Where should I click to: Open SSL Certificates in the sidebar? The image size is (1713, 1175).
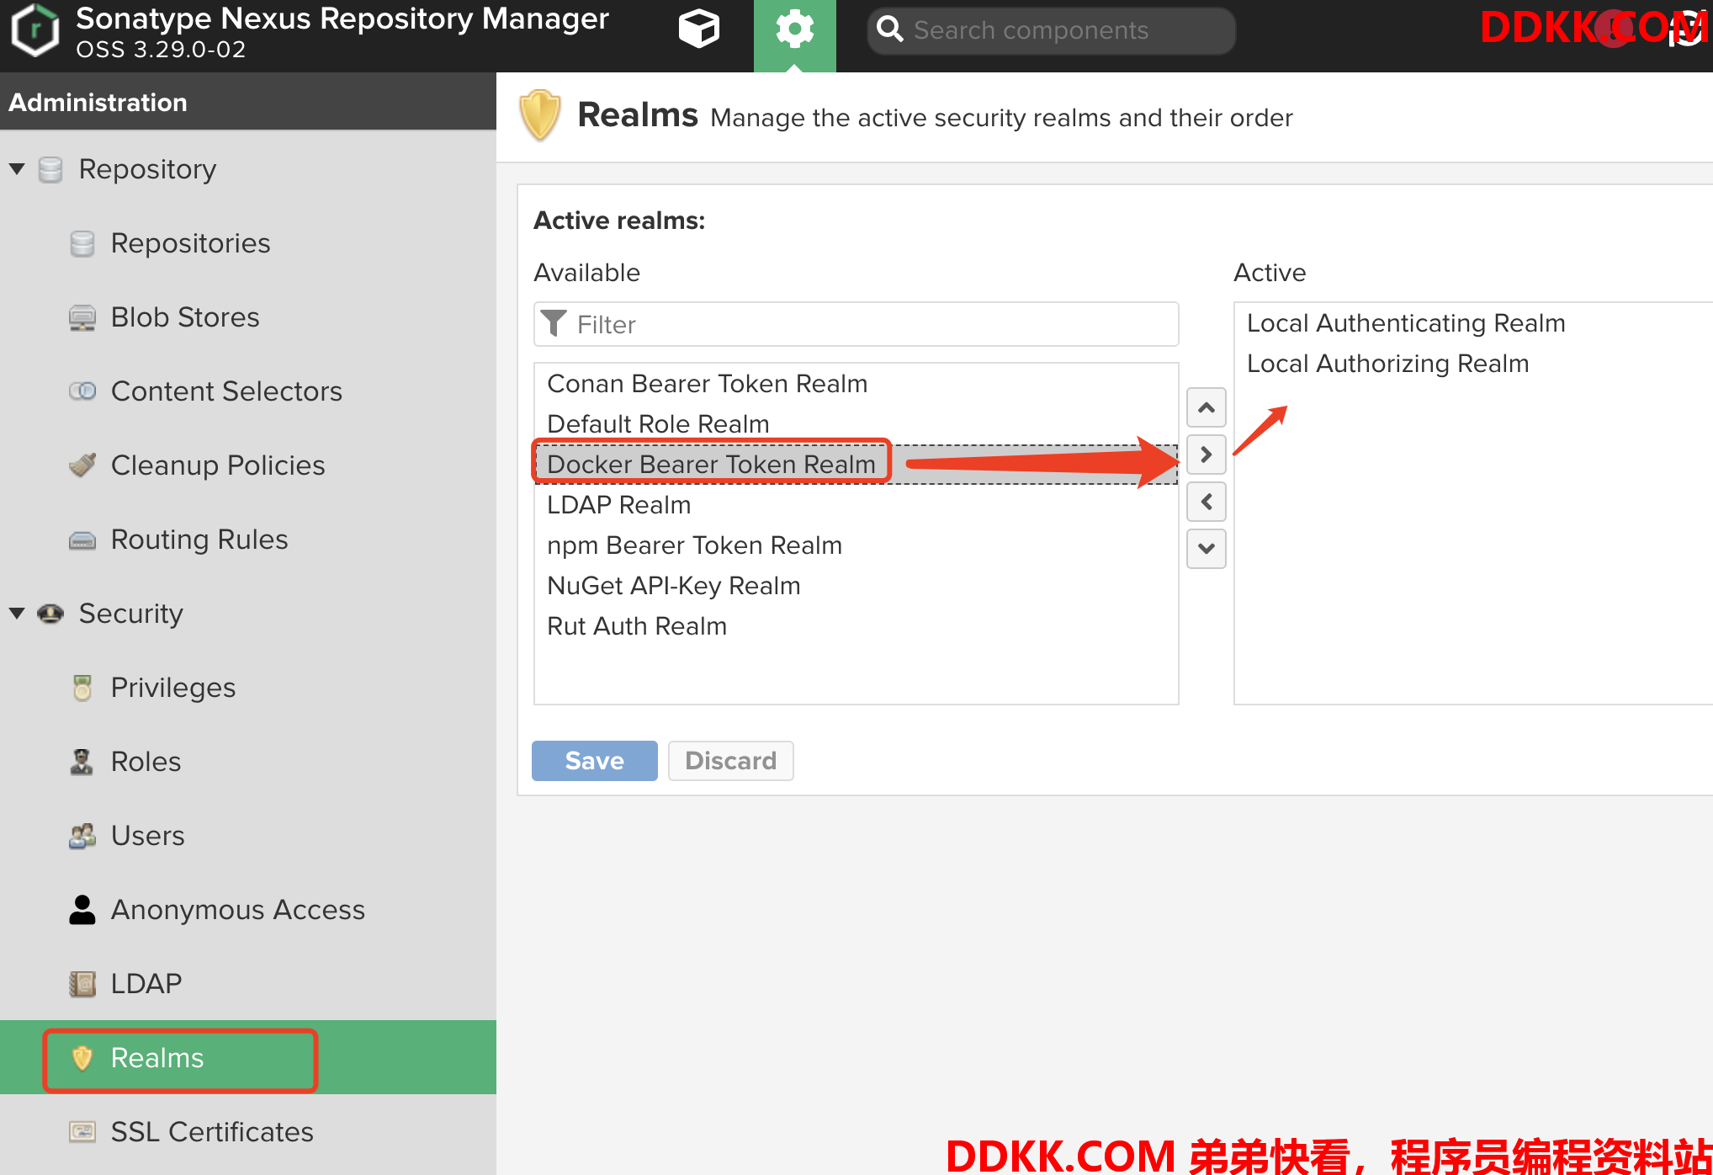(x=248, y=1132)
